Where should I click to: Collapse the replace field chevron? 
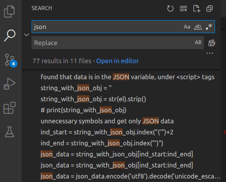tap(27, 35)
